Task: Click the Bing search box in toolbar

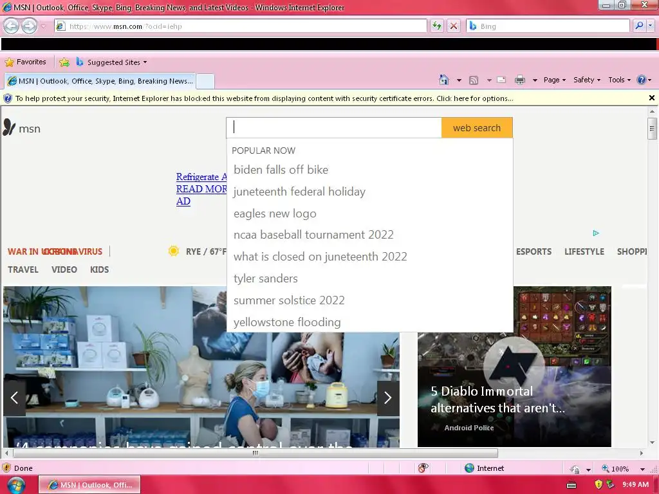Action: [548, 26]
